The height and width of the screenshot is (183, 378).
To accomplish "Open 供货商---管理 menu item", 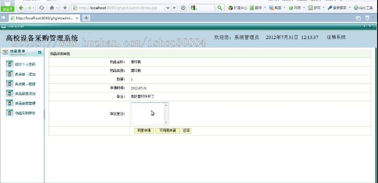I will 25,84.
